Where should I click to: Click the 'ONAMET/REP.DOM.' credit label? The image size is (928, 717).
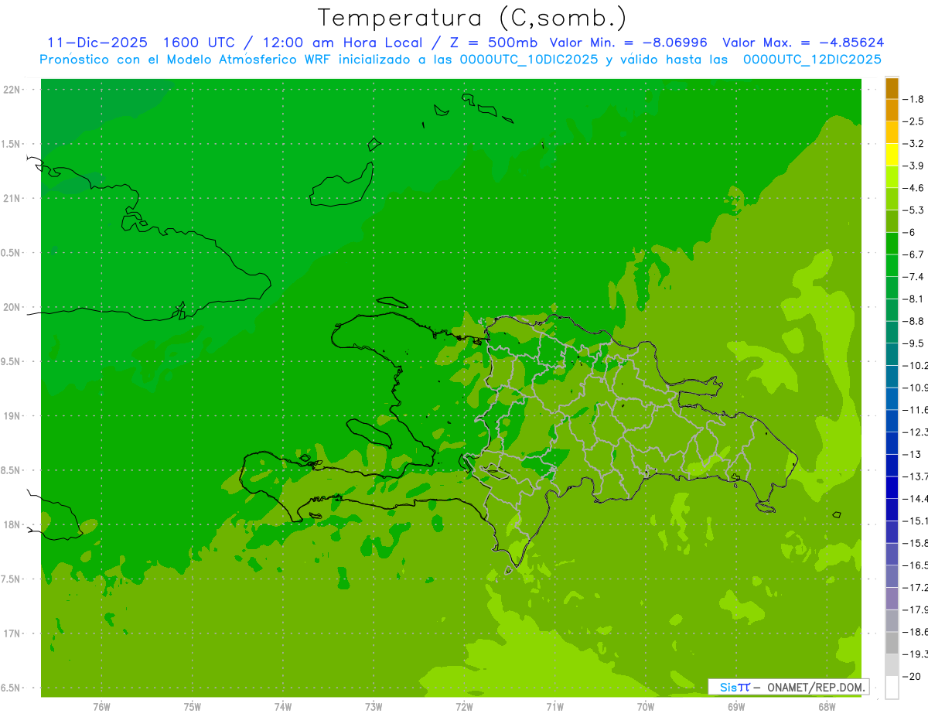click(x=814, y=687)
